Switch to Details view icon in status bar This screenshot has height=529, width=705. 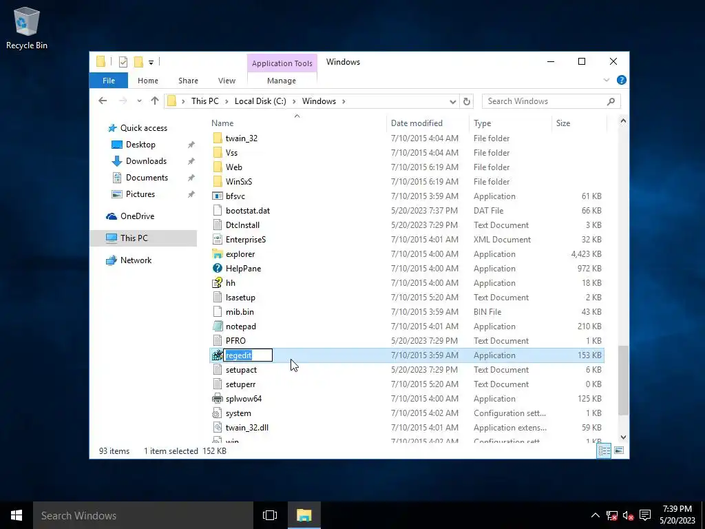pyautogui.click(x=604, y=450)
